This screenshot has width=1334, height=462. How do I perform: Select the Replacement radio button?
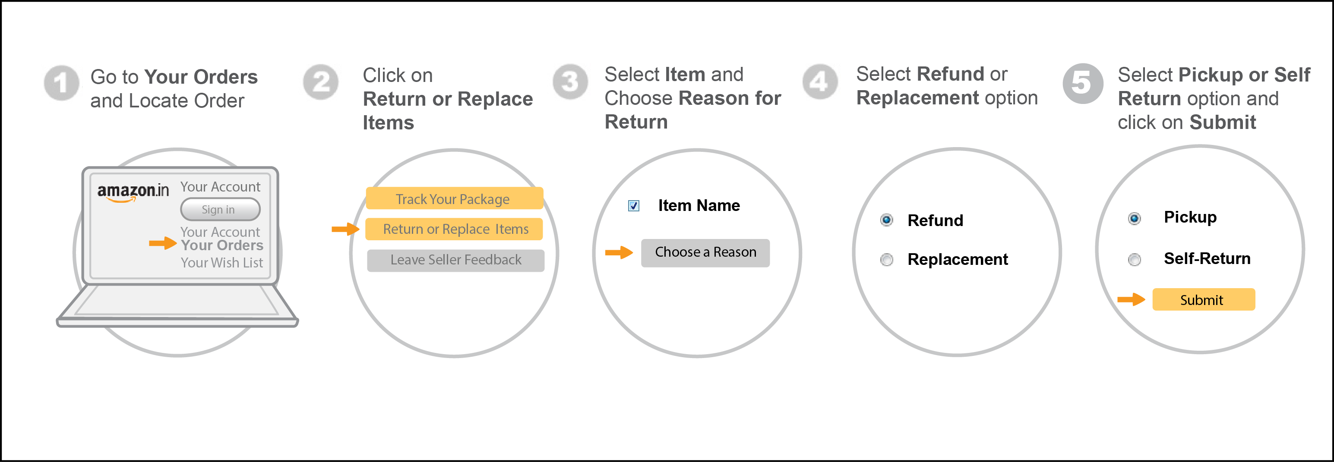(887, 259)
